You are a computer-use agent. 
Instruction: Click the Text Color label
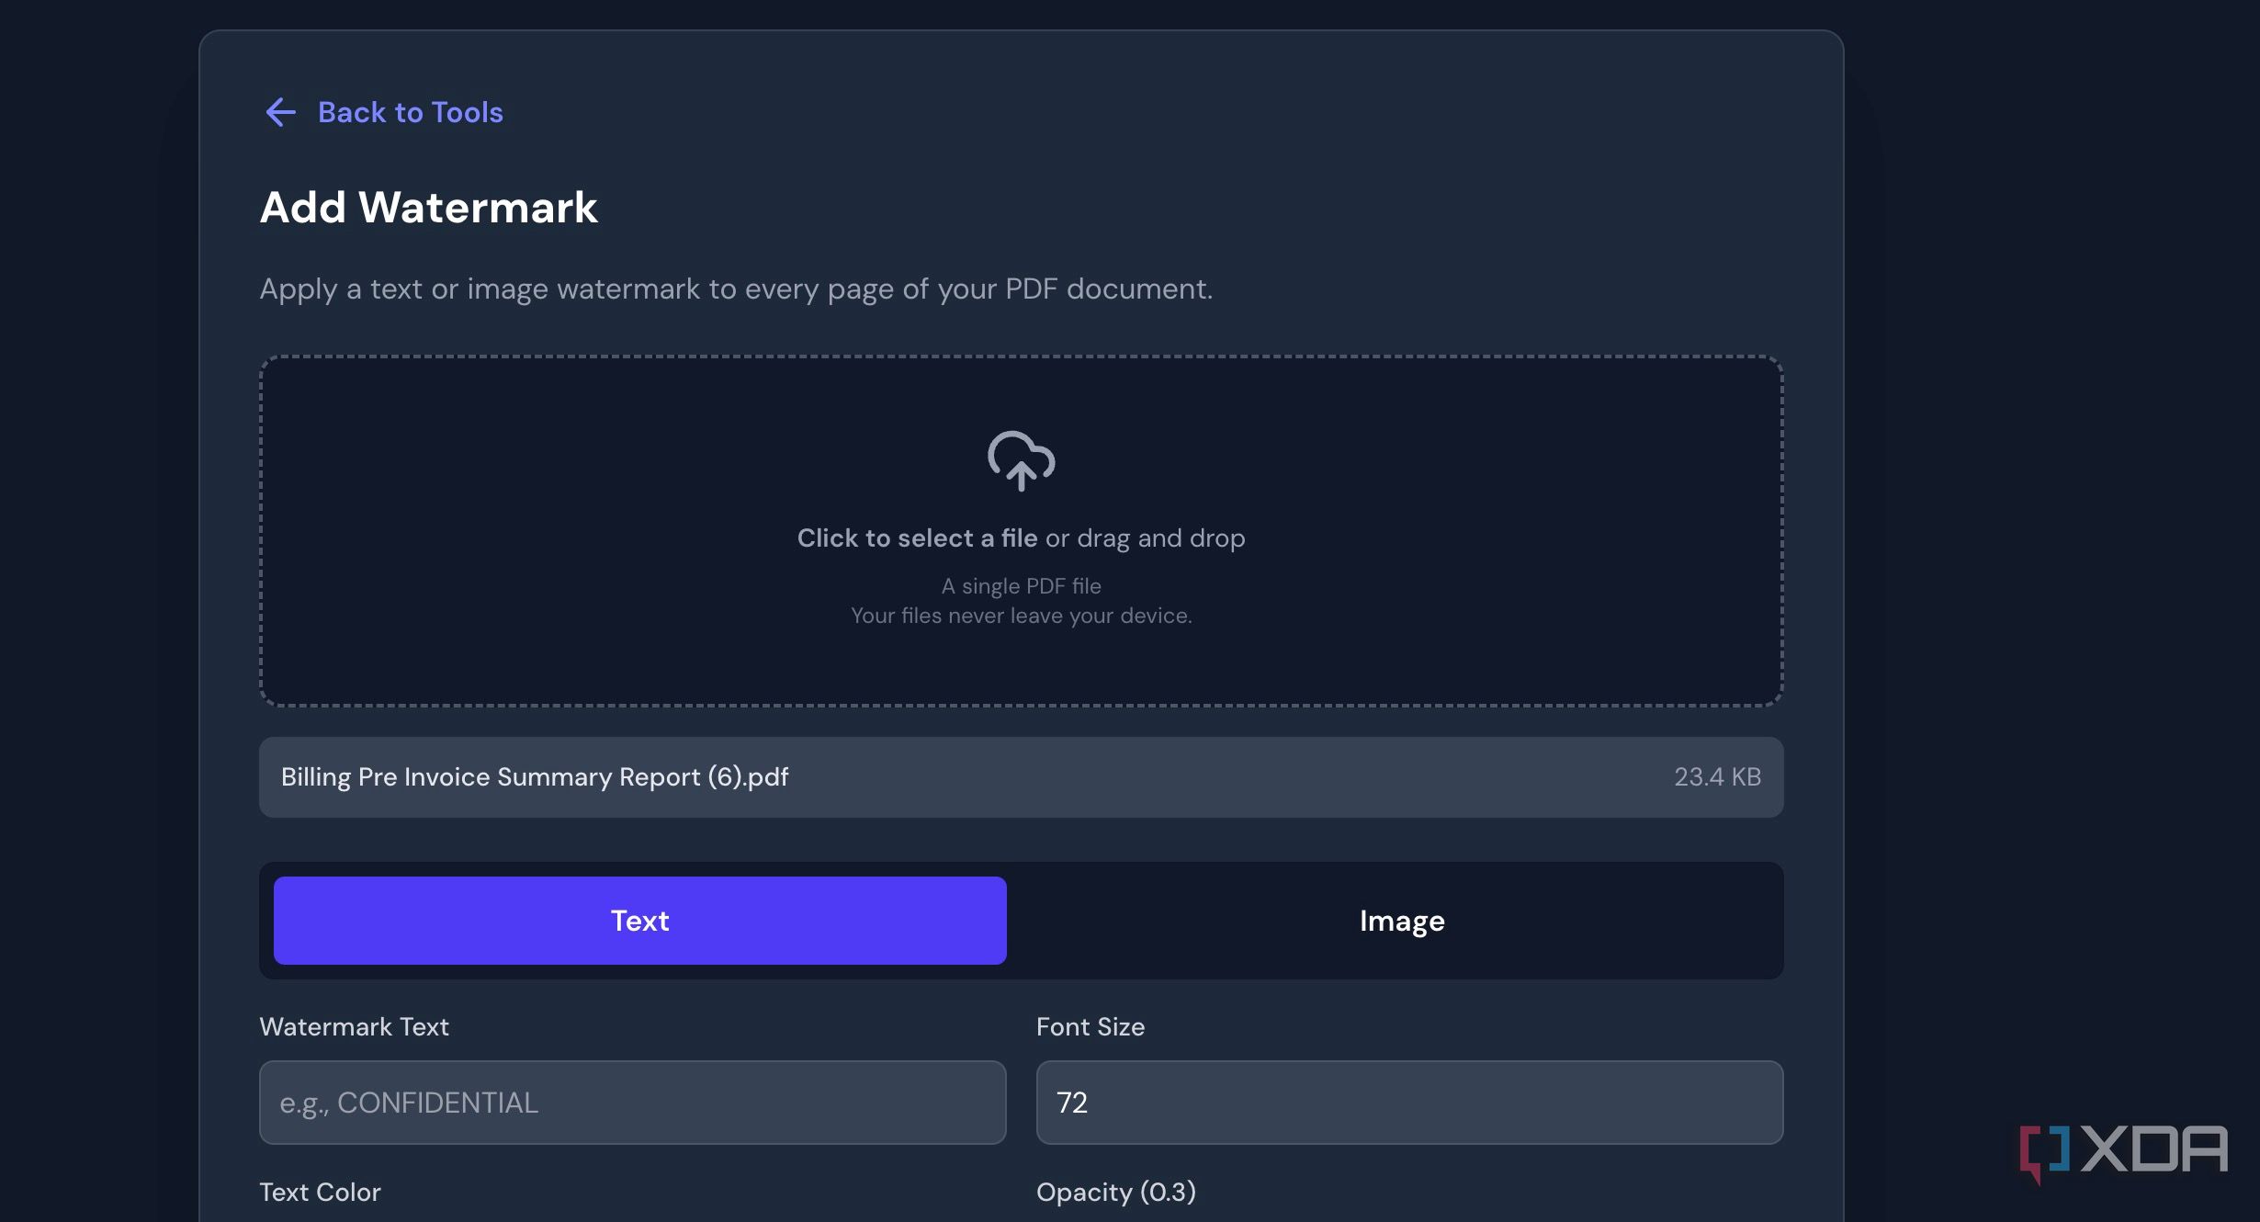click(320, 1192)
